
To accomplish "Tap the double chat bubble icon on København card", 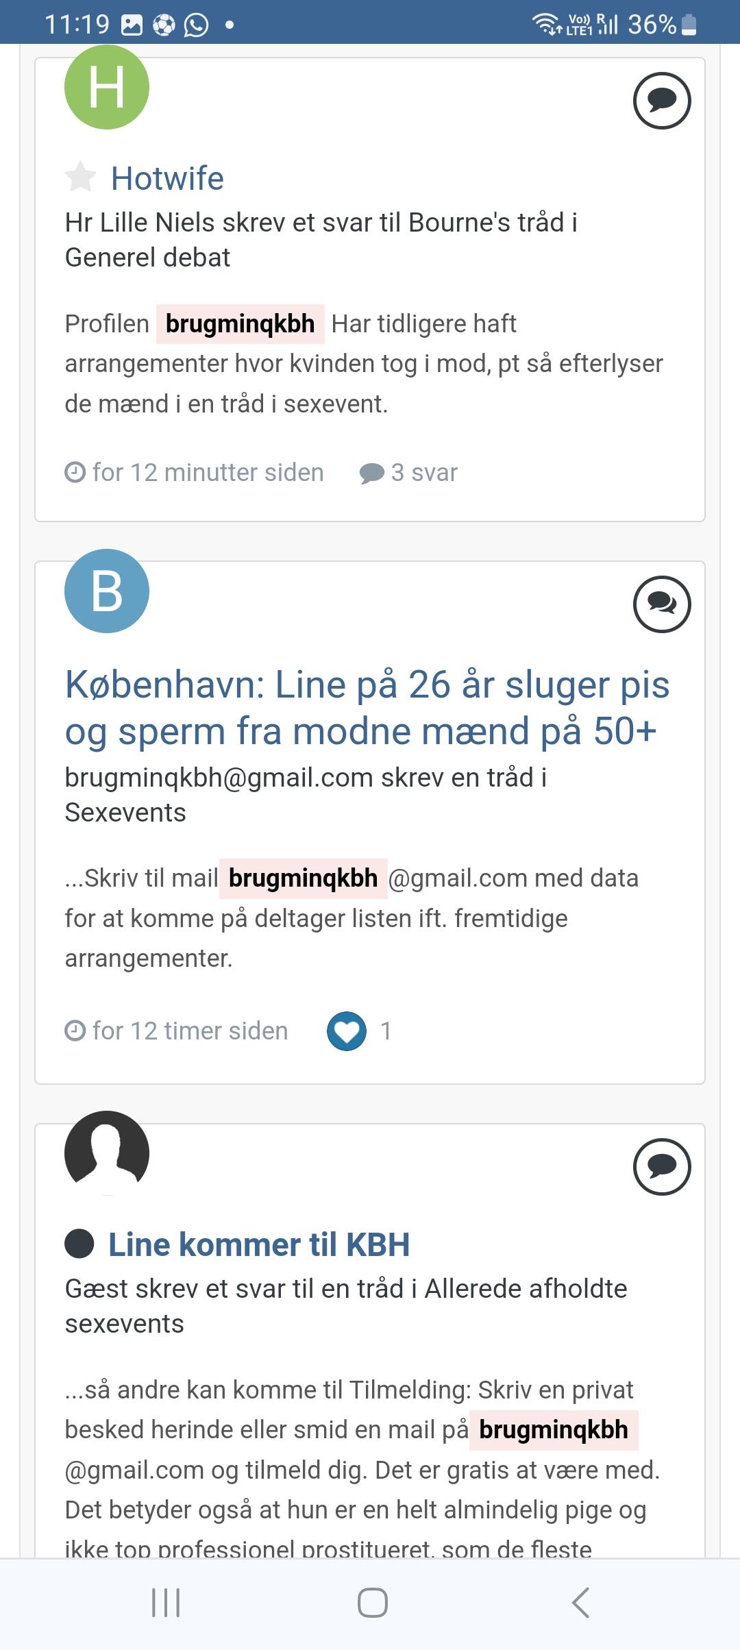I will (x=662, y=604).
